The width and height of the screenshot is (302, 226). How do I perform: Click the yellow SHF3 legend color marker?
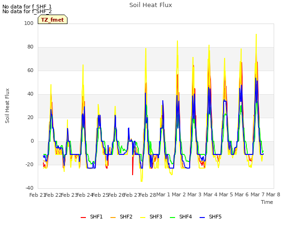(143, 218)
